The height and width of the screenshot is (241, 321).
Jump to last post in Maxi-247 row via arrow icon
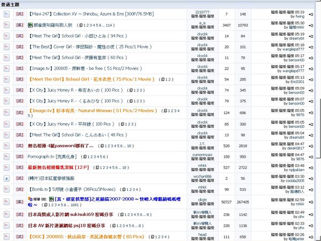coord(311,14)
